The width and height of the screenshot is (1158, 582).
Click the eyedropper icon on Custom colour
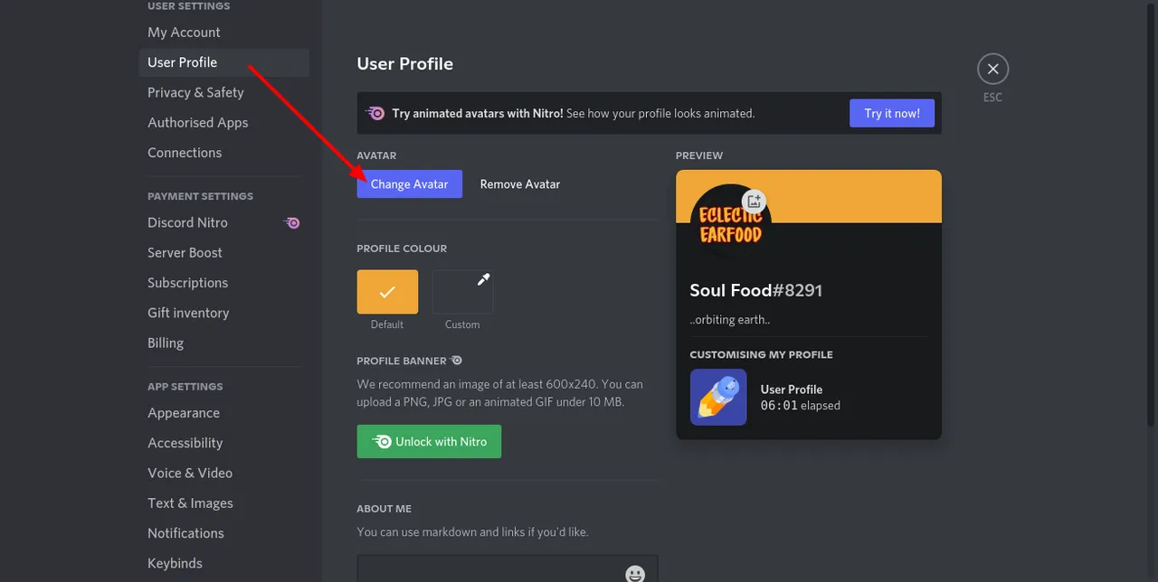tap(483, 280)
